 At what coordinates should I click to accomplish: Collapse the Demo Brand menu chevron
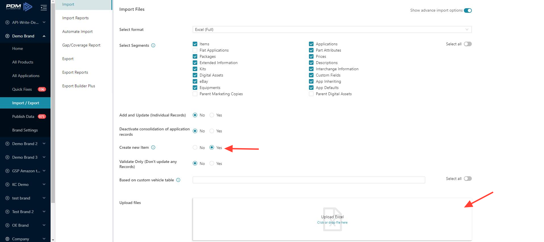click(x=44, y=36)
